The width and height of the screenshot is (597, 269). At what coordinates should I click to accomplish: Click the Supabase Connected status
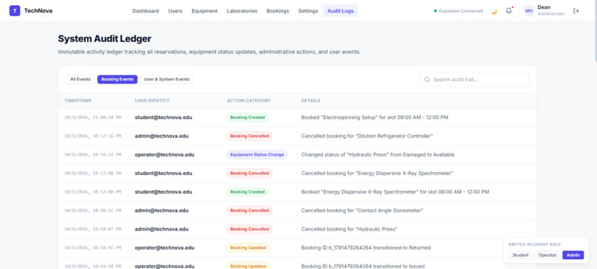coord(458,11)
